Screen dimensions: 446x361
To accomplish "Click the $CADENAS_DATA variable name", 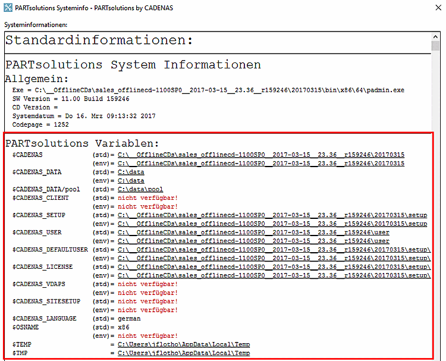I will click(x=37, y=172).
